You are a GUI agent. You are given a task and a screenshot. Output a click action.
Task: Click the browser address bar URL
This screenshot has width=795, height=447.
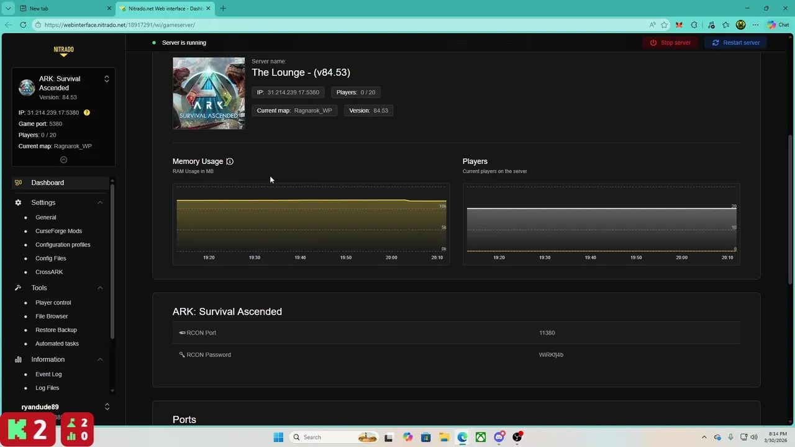120,25
